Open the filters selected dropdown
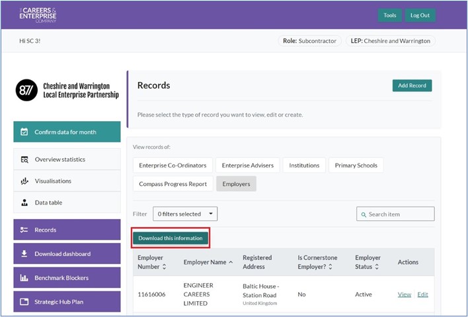 coord(185,214)
